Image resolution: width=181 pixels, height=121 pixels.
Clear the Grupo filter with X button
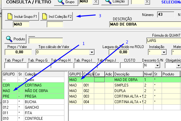click(x=96, y=2)
